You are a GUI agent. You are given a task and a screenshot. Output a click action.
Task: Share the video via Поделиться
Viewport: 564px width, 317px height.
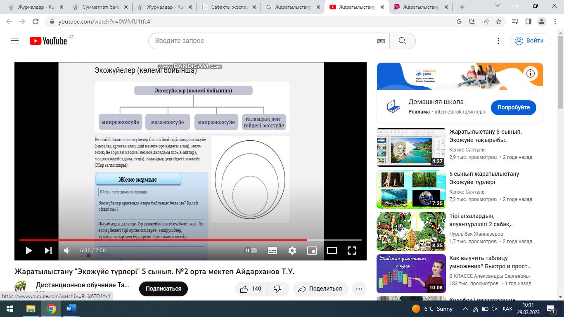click(320, 289)
